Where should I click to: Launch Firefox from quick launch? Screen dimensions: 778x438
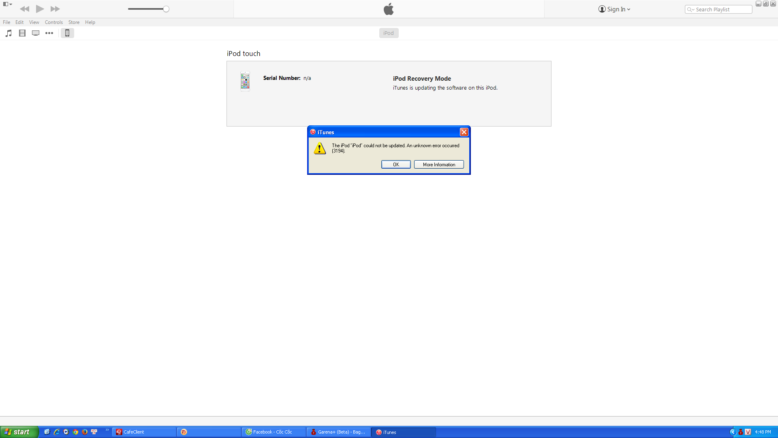[85, 432]
